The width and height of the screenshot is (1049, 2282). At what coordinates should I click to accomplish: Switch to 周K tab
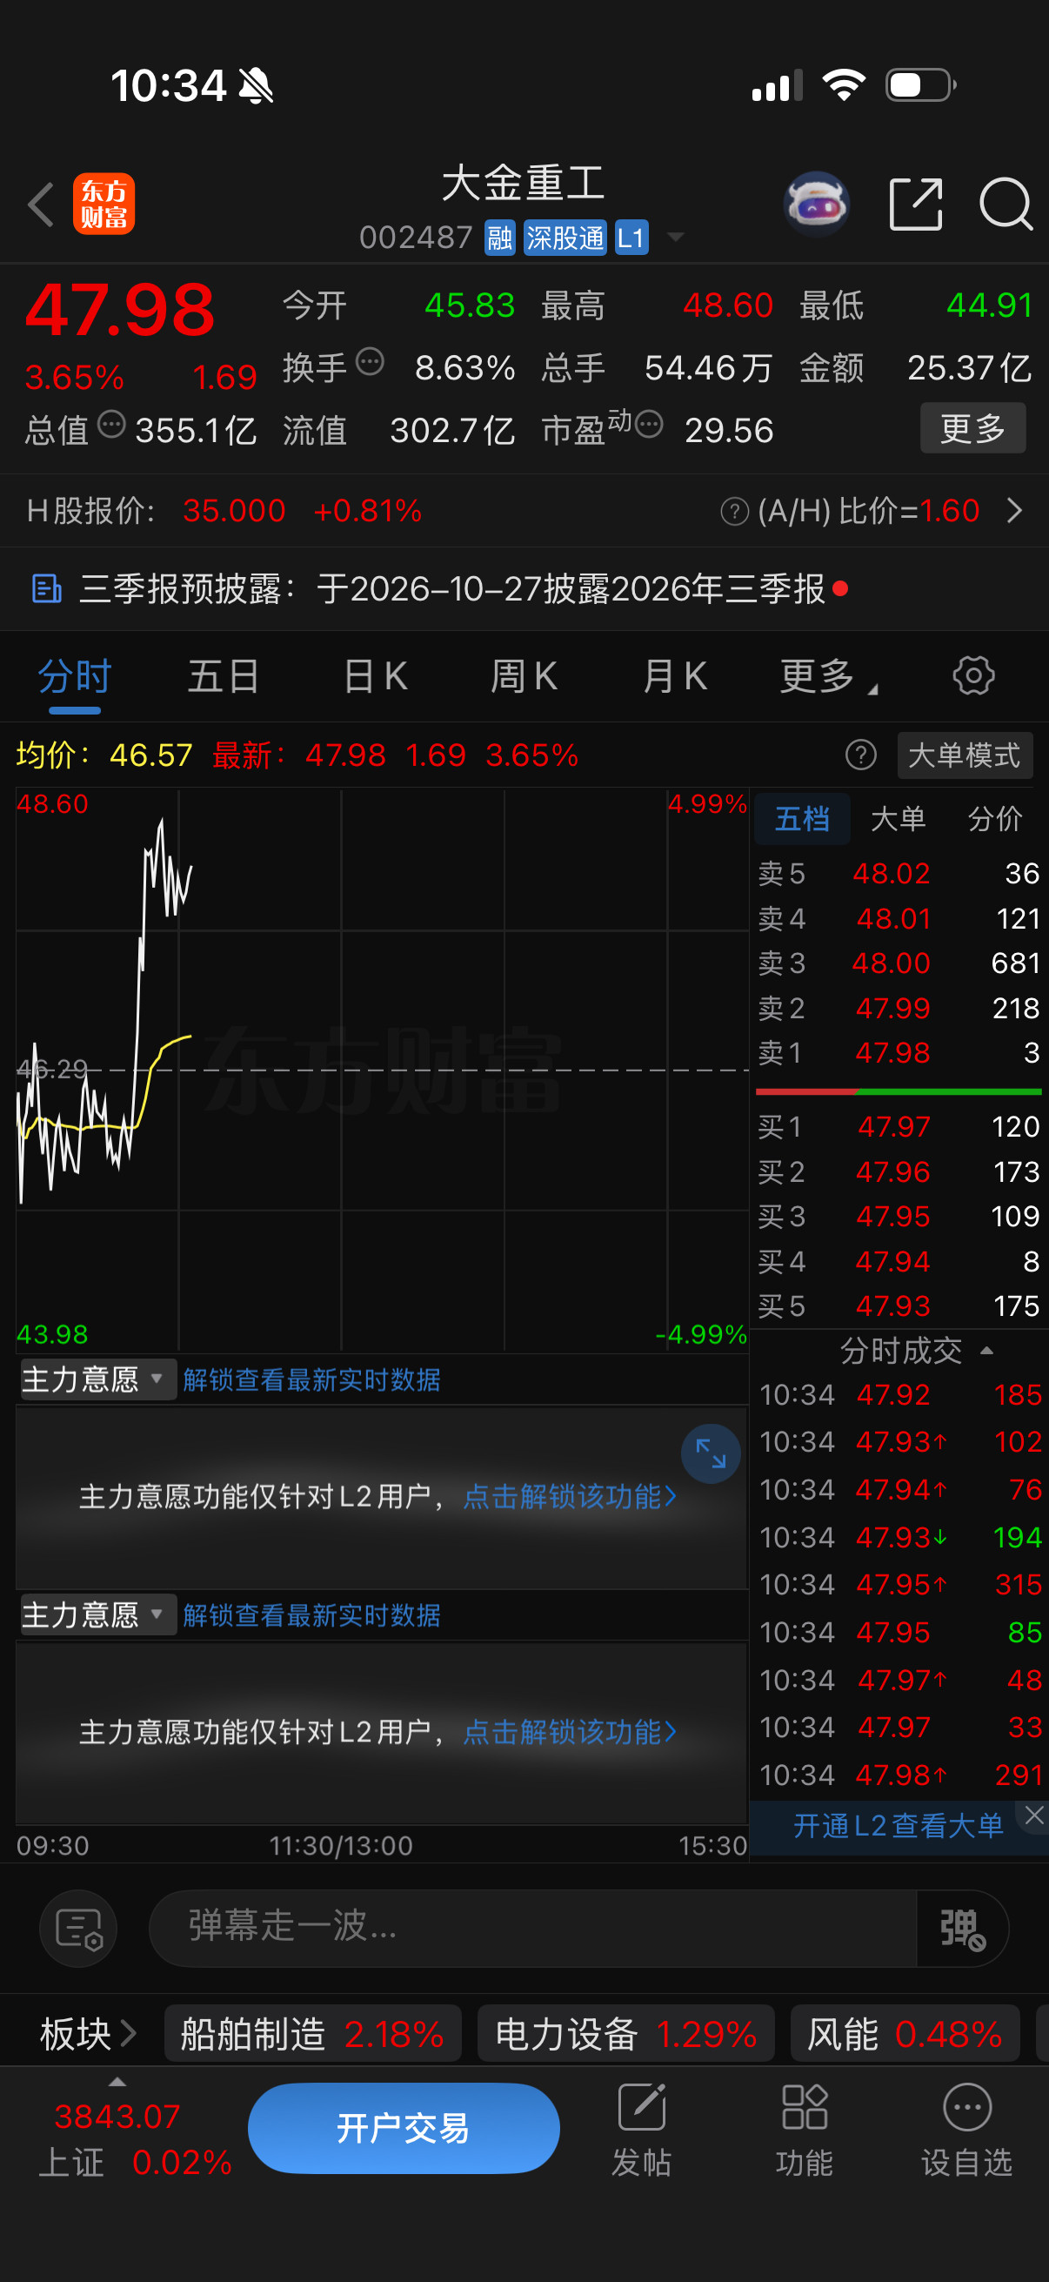point(524,677)
